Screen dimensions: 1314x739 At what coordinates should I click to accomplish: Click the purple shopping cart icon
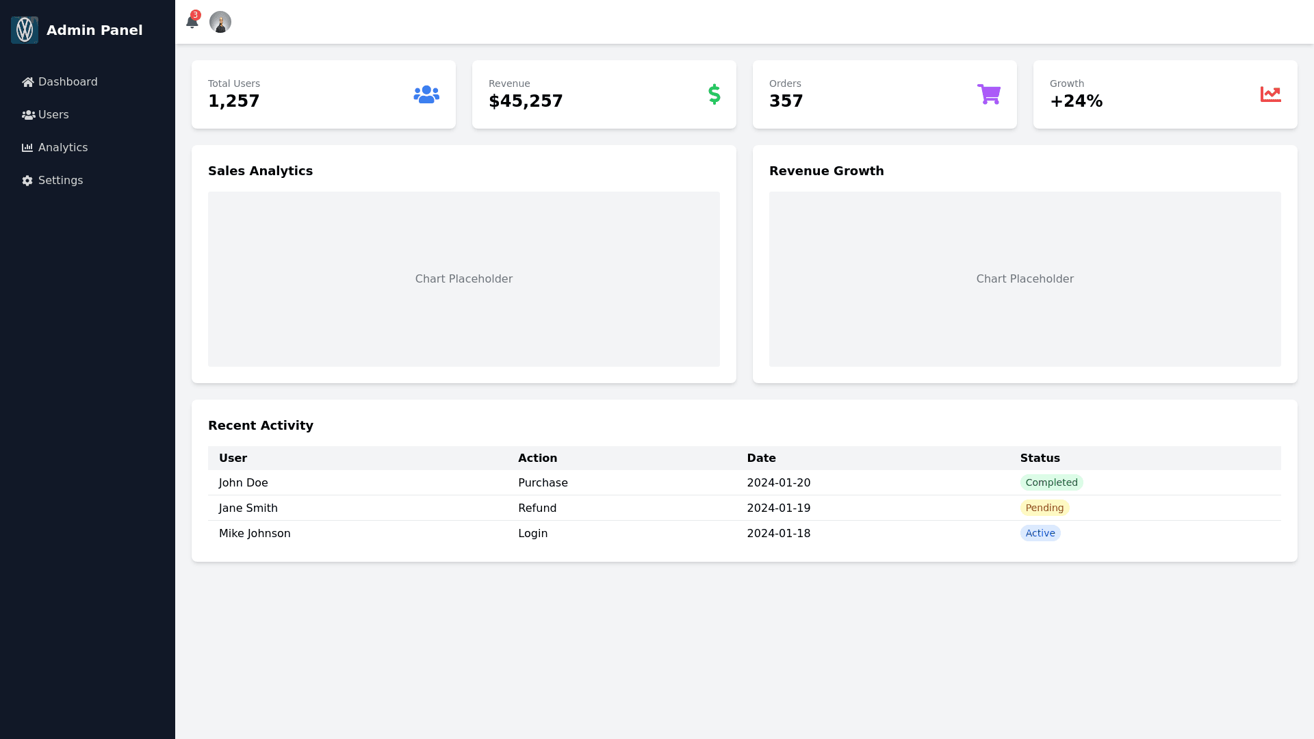coord(988,94)
